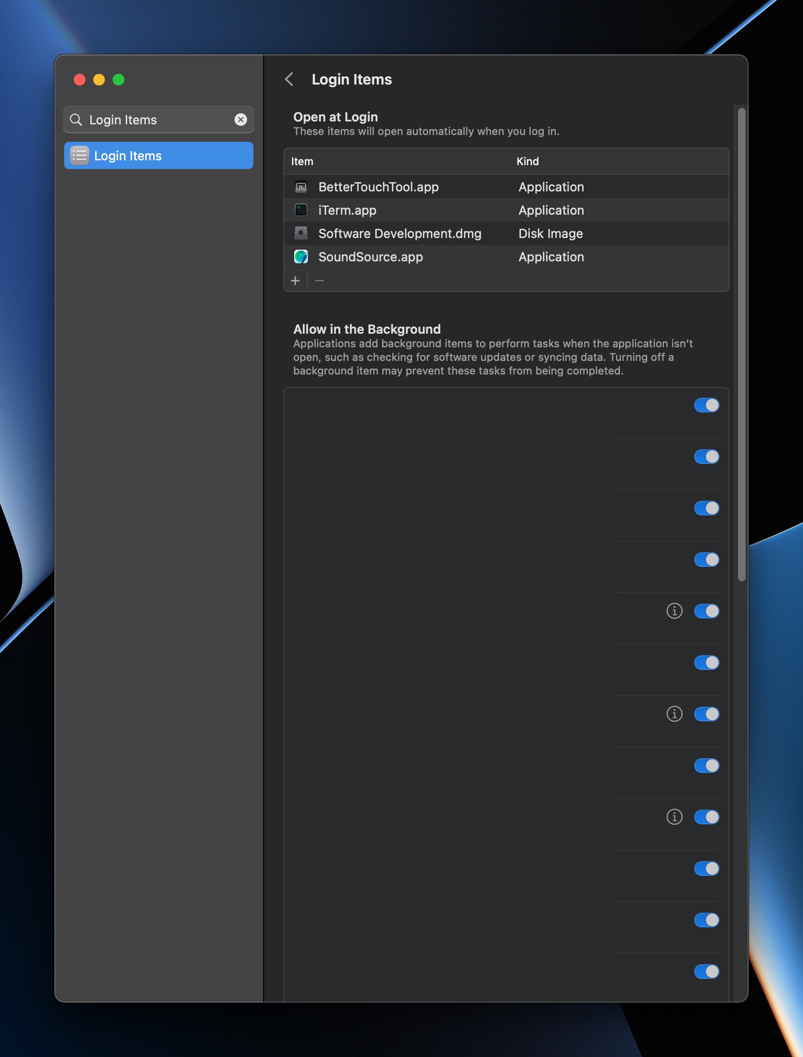Select the iTerm.app icon in the list
The height and width of the screenshot is (1057, 803).
tap(301, 210)
